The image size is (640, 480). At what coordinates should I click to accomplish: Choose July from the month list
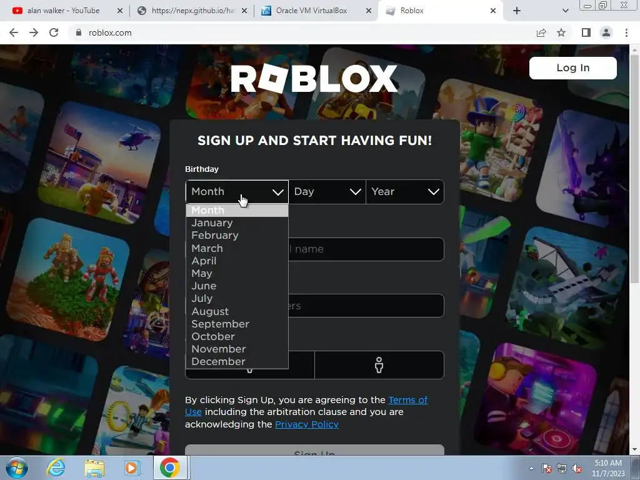click(x=237, y=299)
